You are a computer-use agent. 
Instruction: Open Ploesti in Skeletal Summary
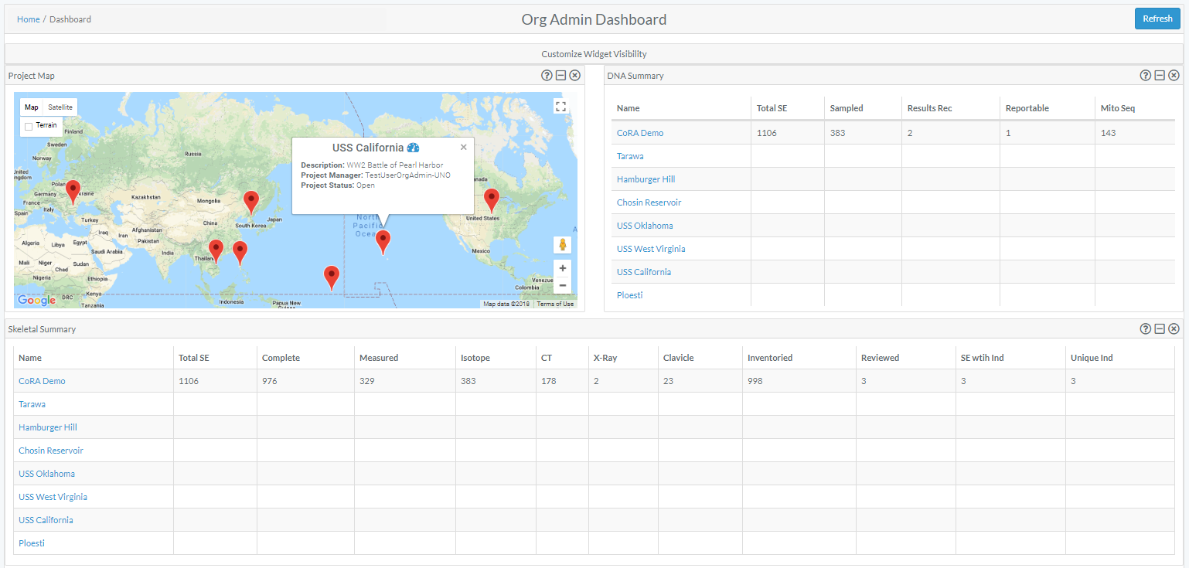(x=32, y=543)
